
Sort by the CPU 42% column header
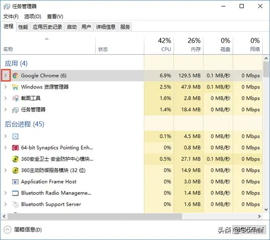(x=159, y=45)
